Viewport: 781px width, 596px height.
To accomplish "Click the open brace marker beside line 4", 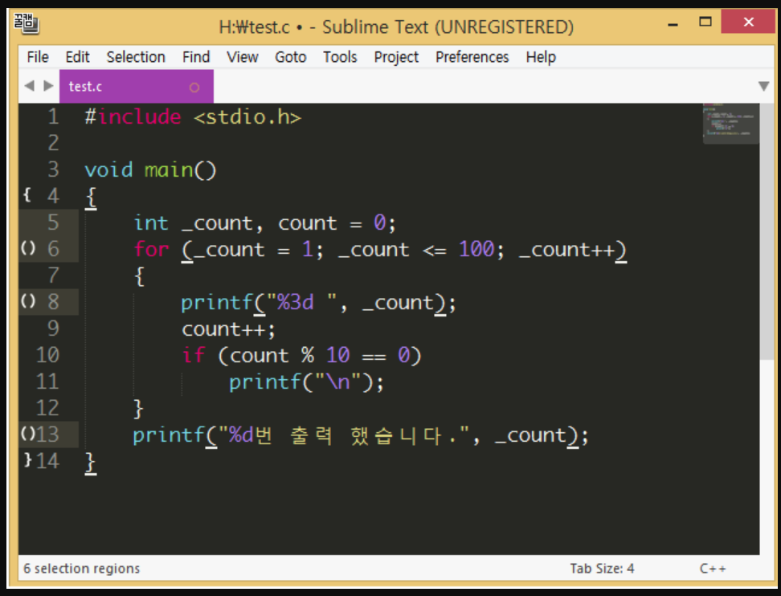I will [27, 195].
